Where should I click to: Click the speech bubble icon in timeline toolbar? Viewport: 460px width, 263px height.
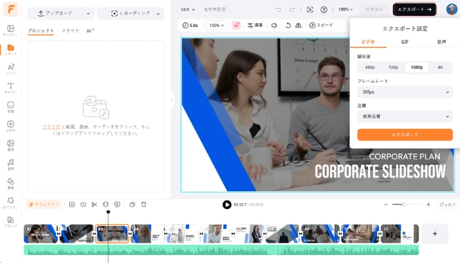pyautogui.click(x=118, y=204)
